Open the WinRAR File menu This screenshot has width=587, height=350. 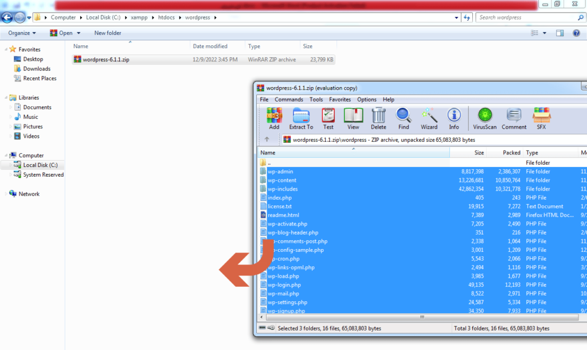[x=264, y=99]
